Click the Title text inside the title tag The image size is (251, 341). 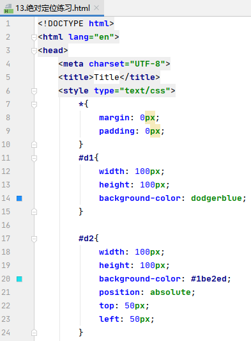pyautogui.click(x=107, y=77)
